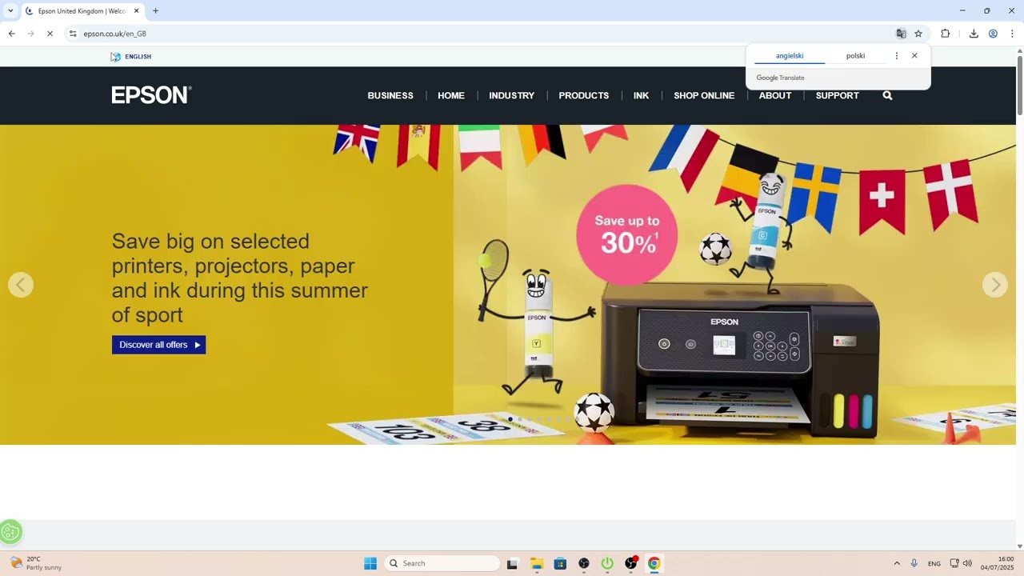1024x576 pixels.
Task: Click the Discover all offers button
Action: 159,345
